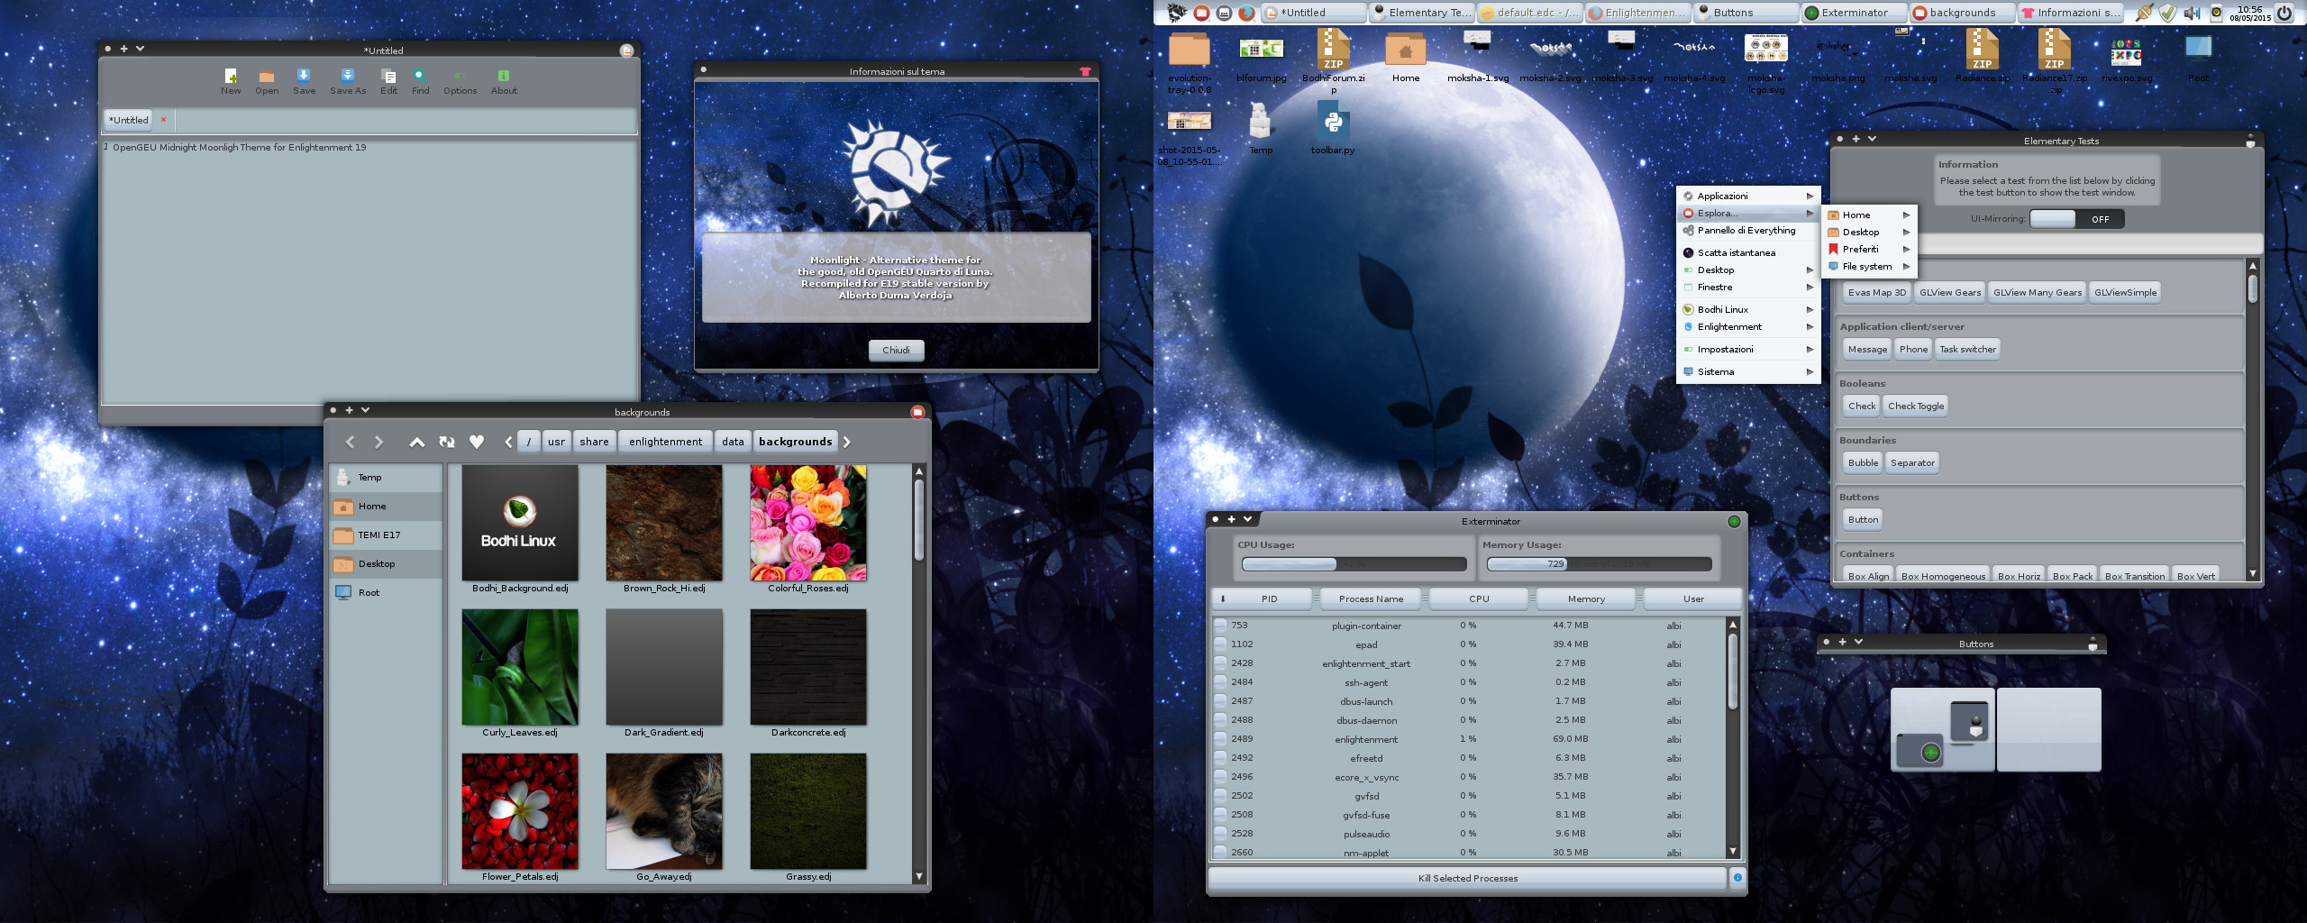The height and width of the screenshot is (923, 2307).
Task: Switch to Exterminator in the taskbar
Action: [1854, 13]
